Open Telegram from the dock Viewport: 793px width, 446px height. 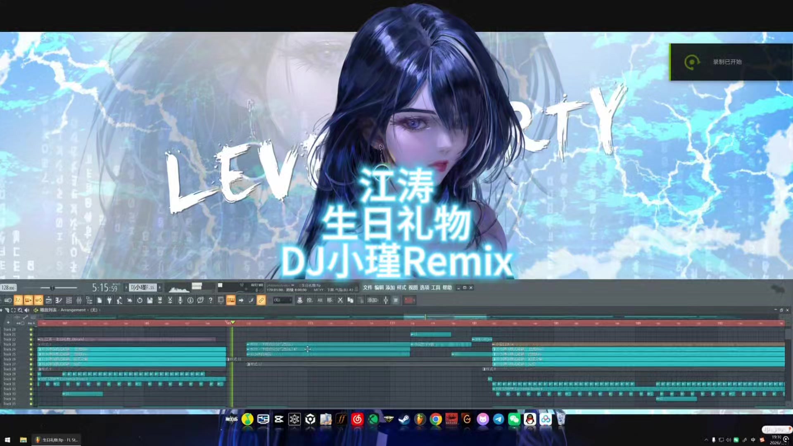tap(499, 420)
